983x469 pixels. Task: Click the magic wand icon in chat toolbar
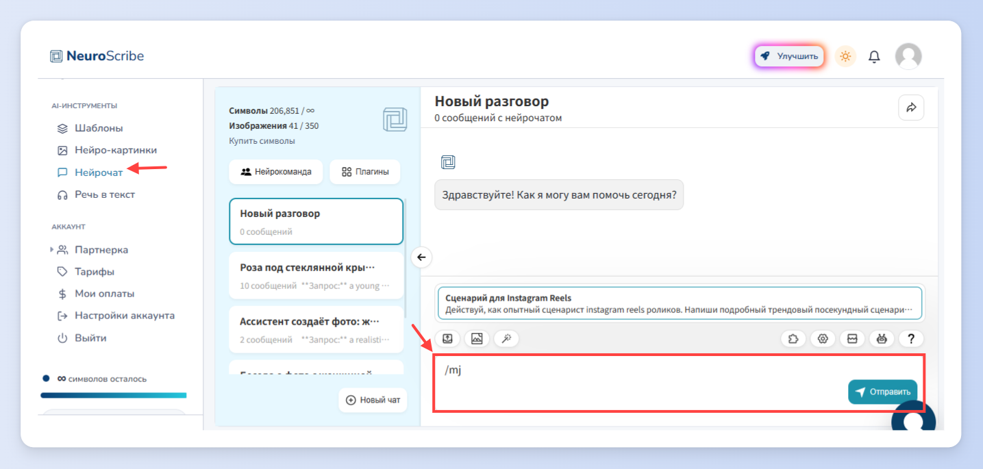[506, 338]
